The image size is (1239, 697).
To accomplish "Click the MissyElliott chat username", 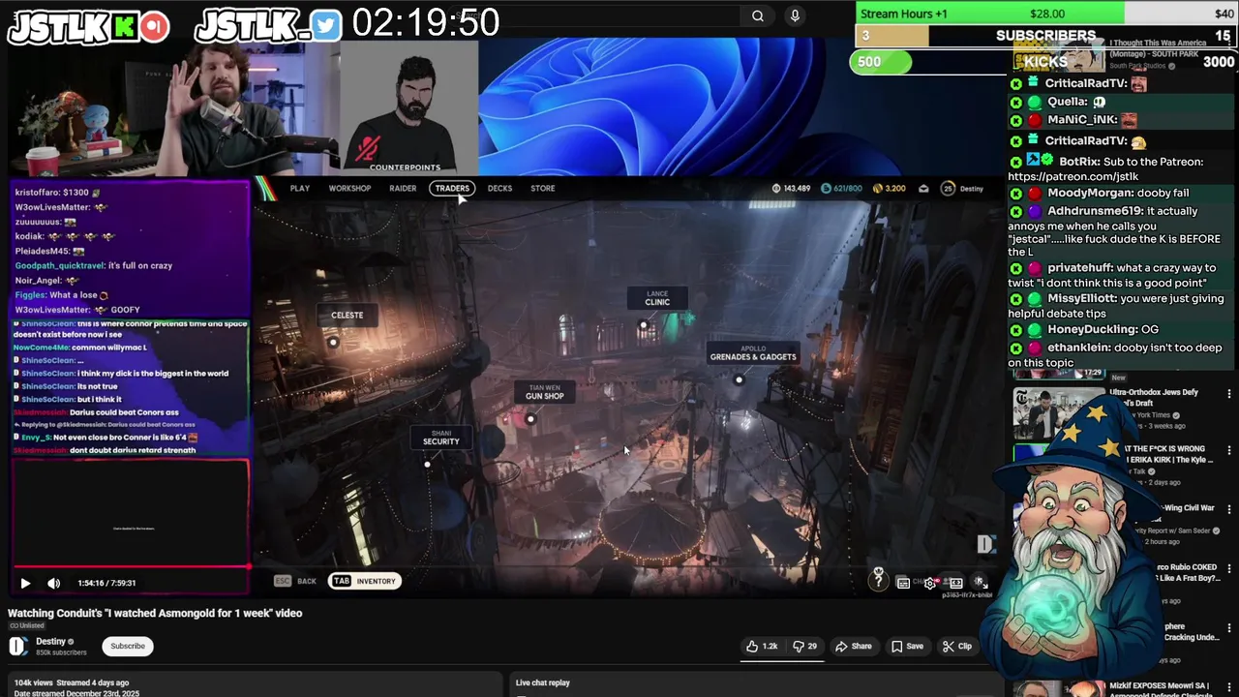I will click(x=1083, y=298).
